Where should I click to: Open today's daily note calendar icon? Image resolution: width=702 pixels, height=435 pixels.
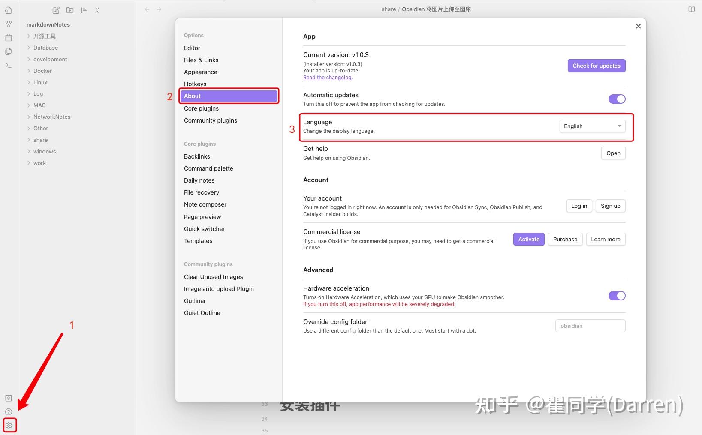tap(8, 38)
